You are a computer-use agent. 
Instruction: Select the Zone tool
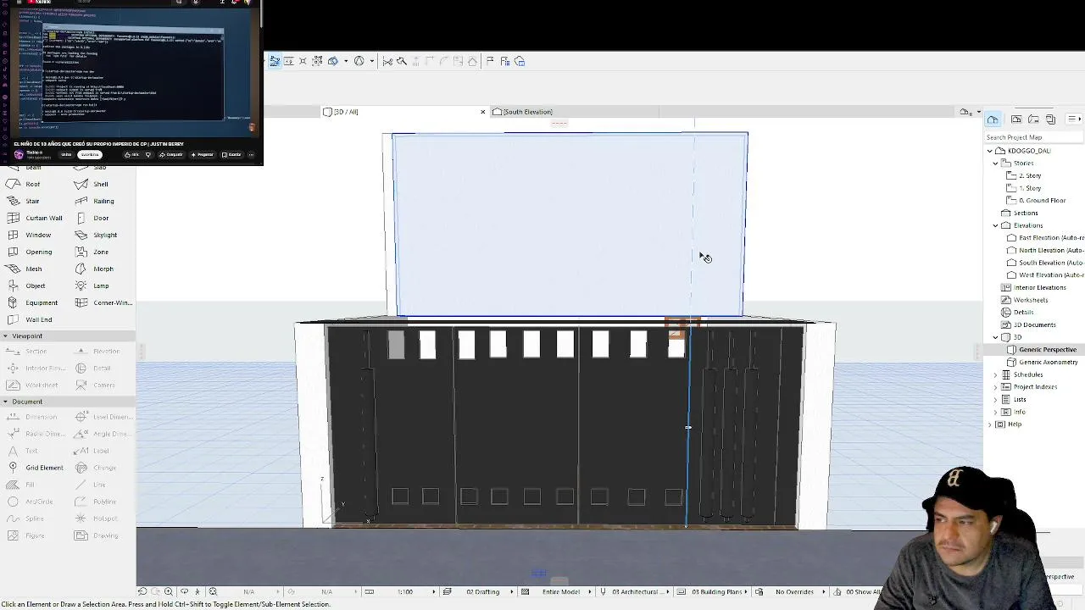(x=92, y=252)
